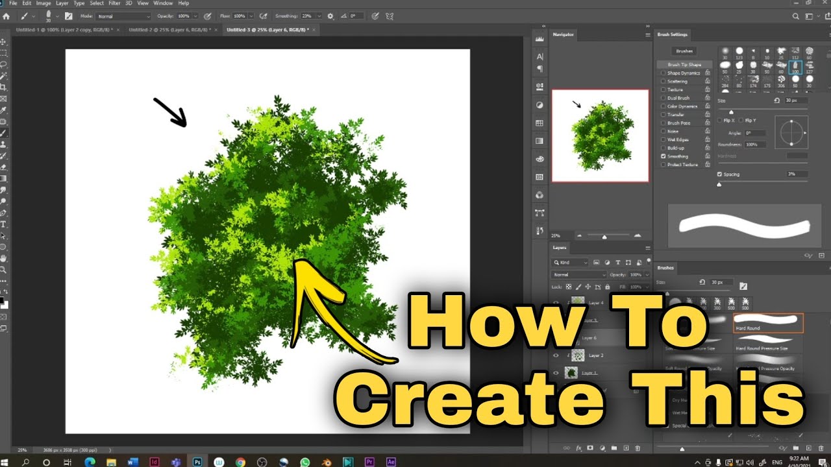Hide Layer 2 using its eye icon
Screen dimensions: 831x467
[x=556, y=355]
